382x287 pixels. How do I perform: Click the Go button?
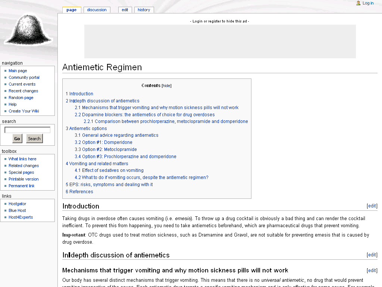(x=17, y=139)
